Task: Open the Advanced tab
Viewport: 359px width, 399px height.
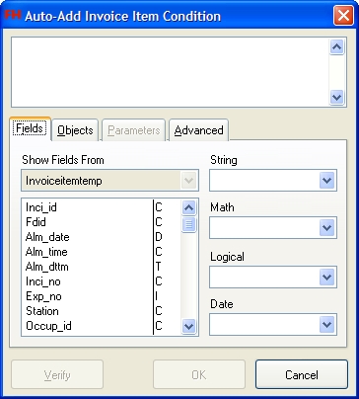Action: tap(198, 130)
